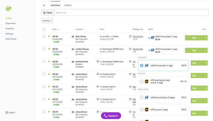Screen dimensions: 213x121
Task: Click item note icon on order #5122
Action: (x=98, y=99)
